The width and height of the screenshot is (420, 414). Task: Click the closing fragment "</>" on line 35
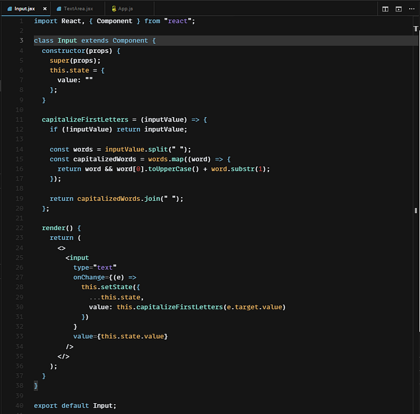64,356
